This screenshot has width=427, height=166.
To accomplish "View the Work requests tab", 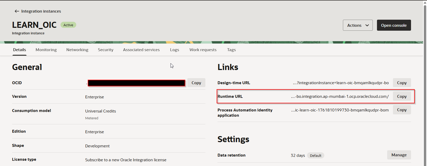I will click(x=203, y=50).
